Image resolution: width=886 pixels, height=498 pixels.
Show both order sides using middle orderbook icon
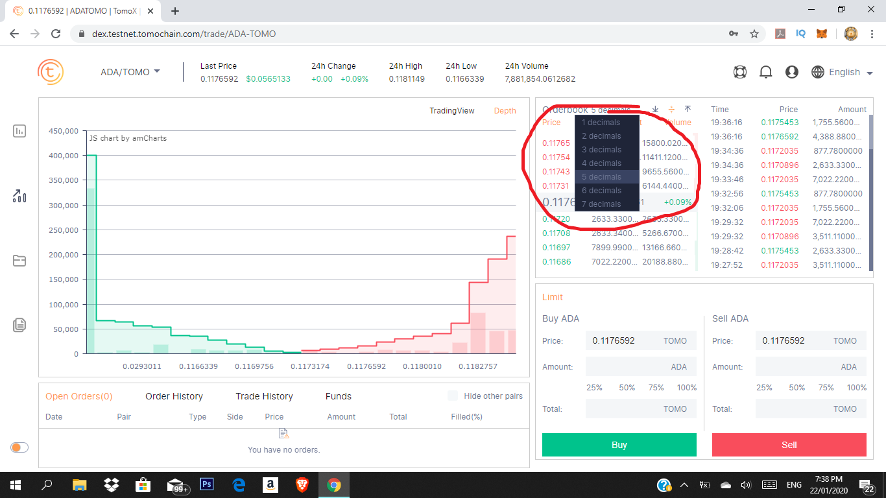(671, 110)
